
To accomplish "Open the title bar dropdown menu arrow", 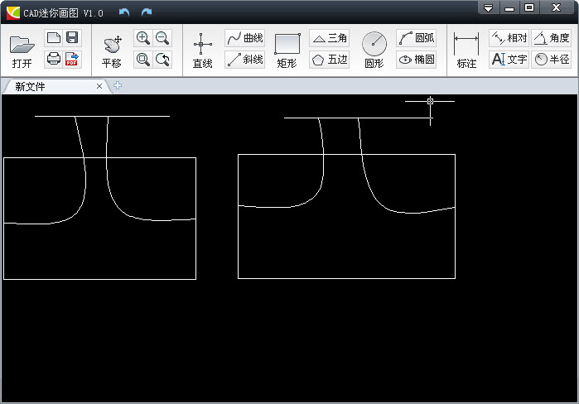I will (489, 8).
